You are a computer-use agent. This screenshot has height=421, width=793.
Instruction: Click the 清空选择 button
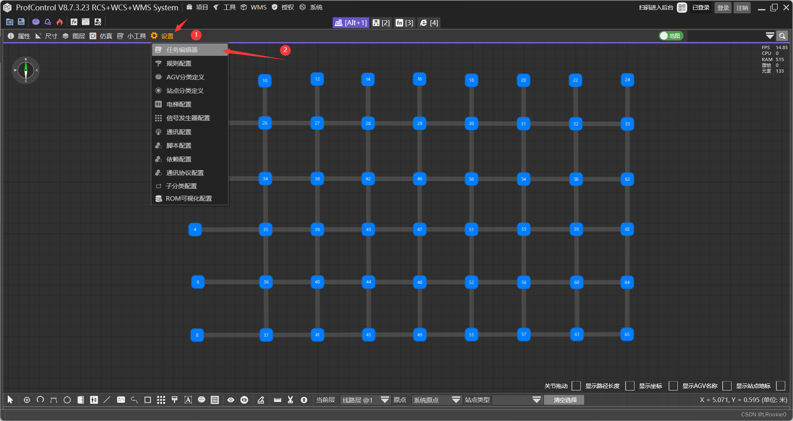pyautogui.click(x=564, y=400)
